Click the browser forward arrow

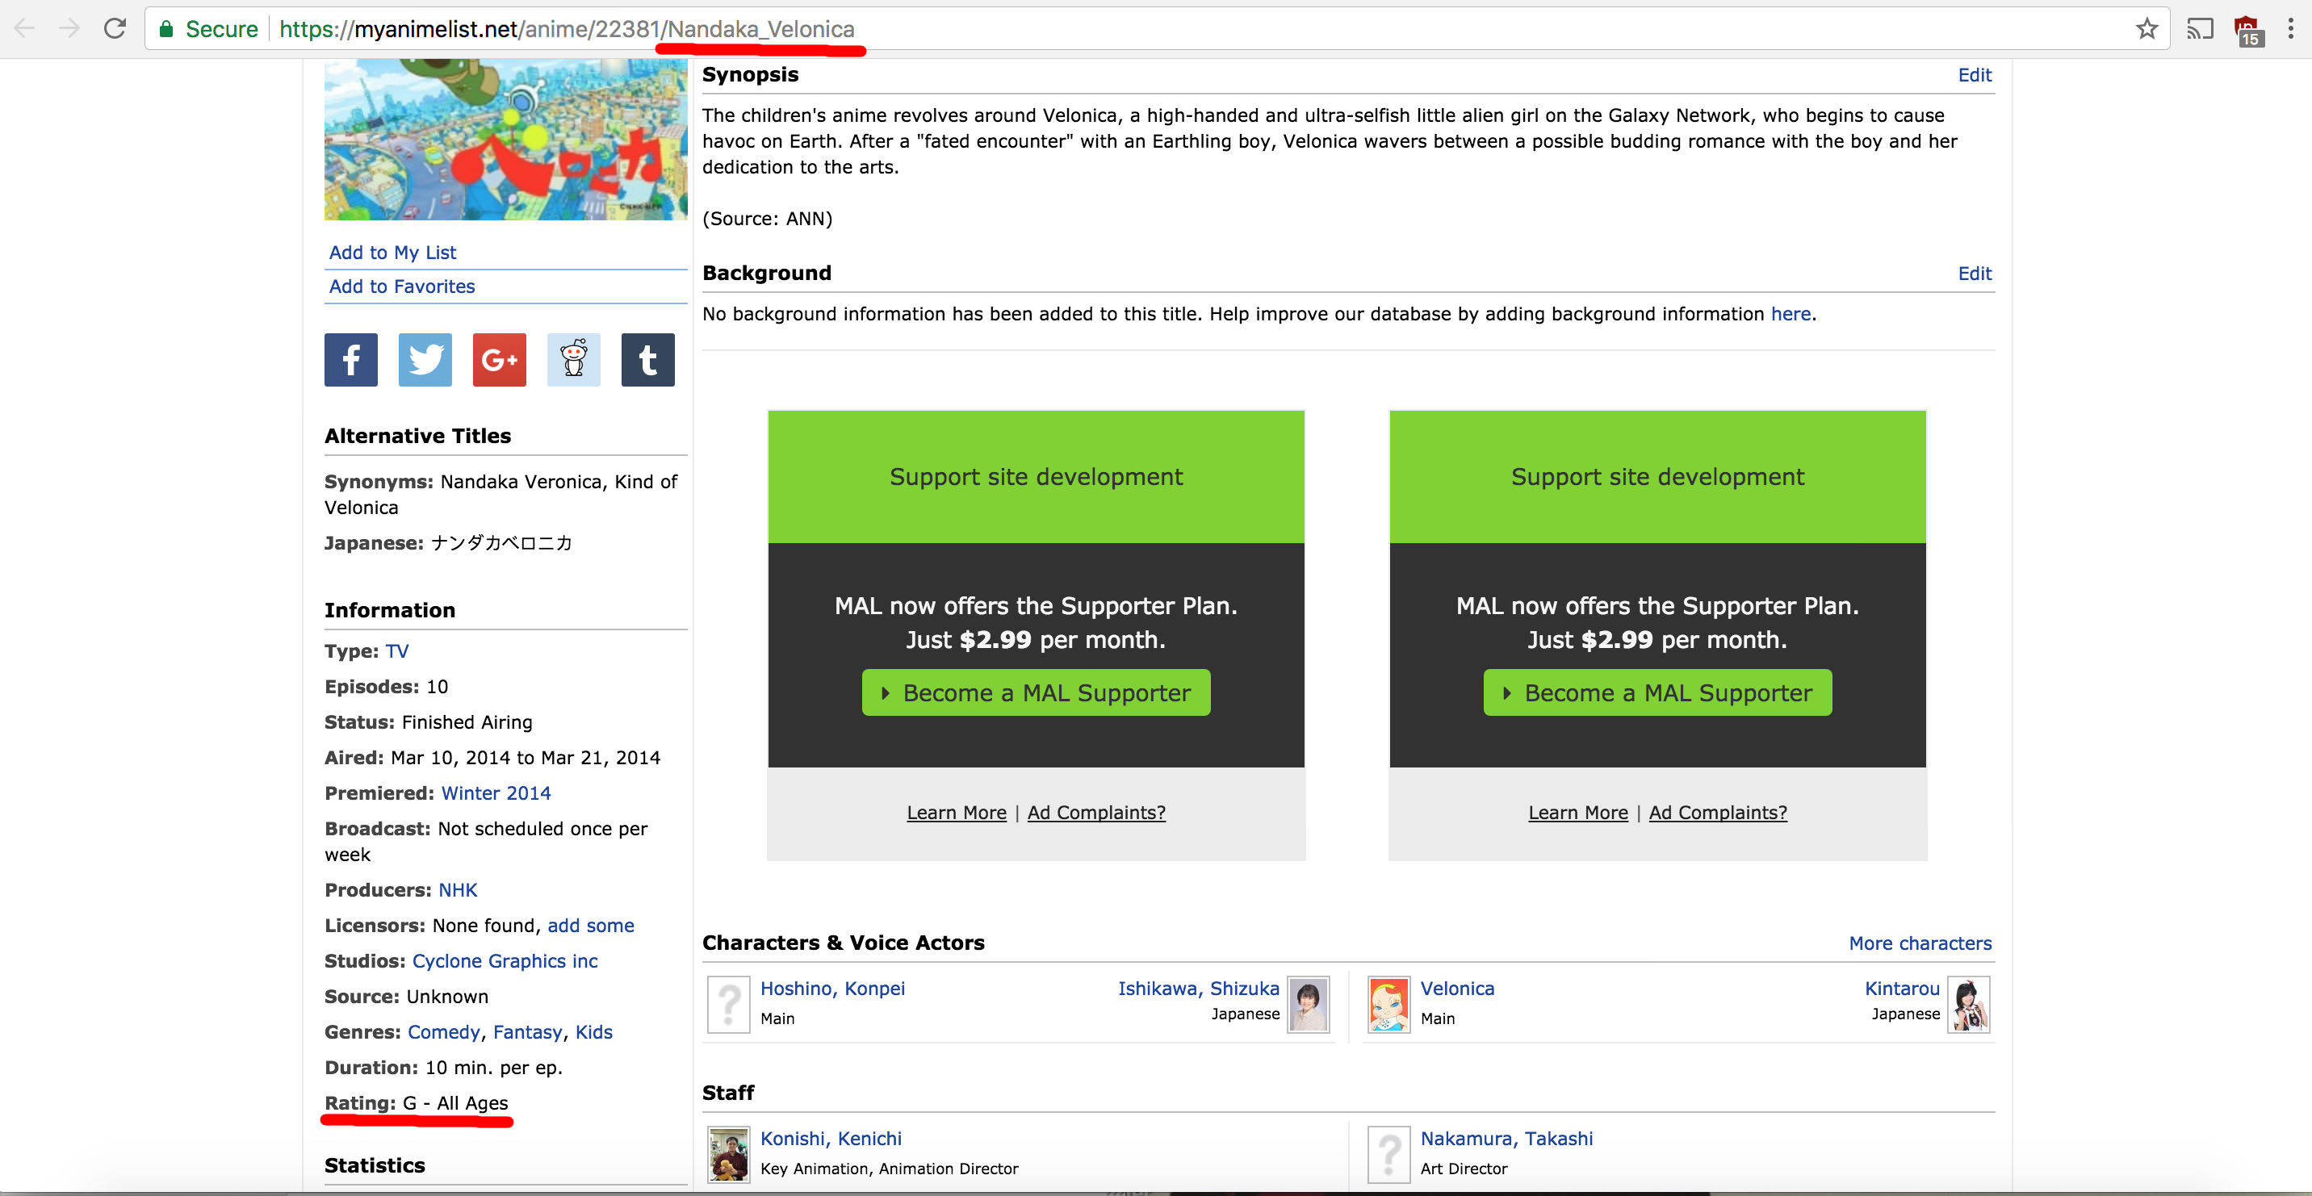coord(69,29)
